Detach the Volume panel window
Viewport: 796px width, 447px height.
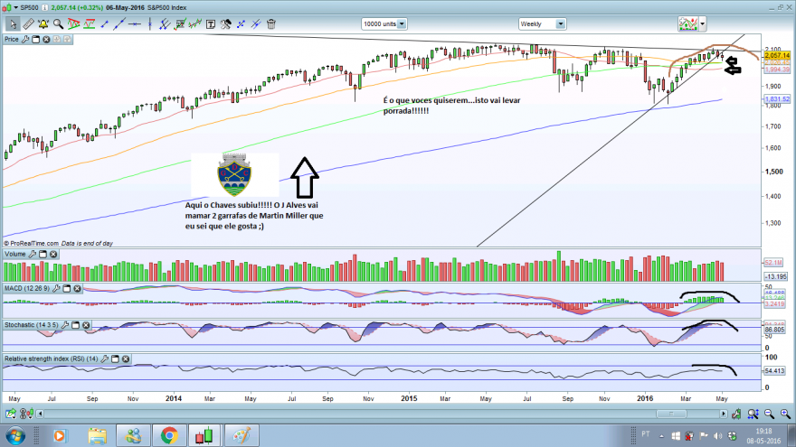[43, 254]
